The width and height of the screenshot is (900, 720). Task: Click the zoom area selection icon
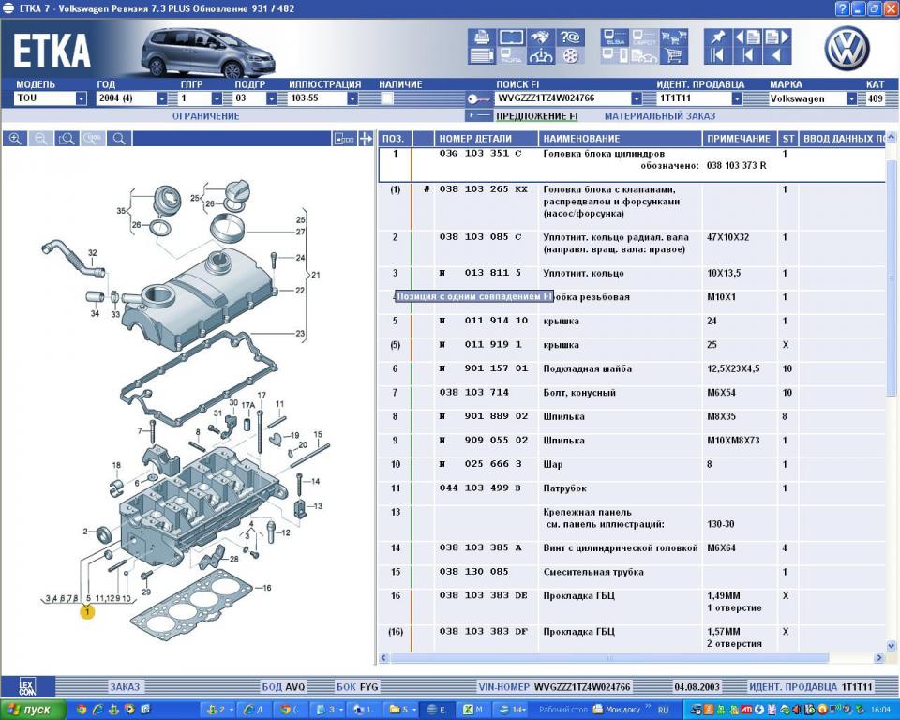click(67, 139)
